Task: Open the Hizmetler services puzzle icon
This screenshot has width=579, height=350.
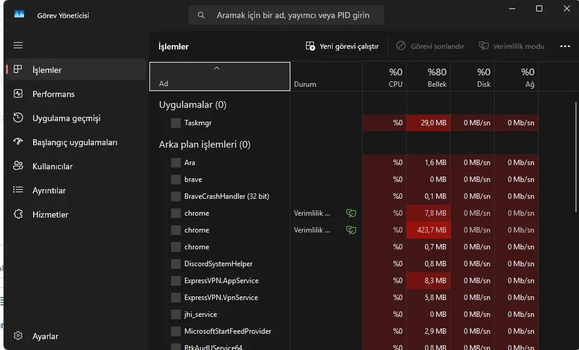Action: pos(18,214)
